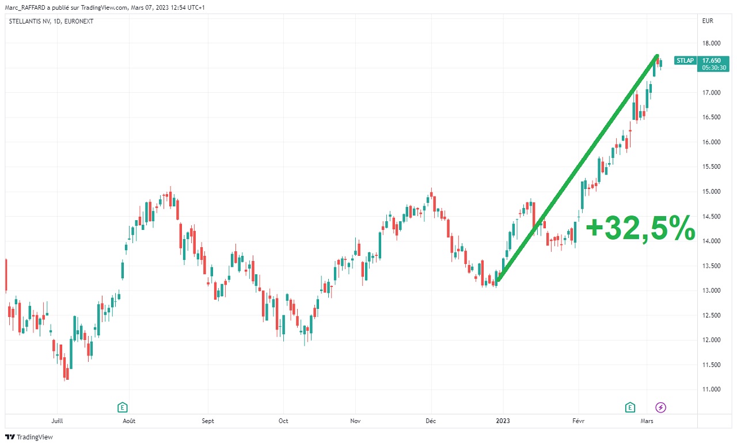
Task: Click the 15.000 price axis label
Action: click(712, 192)
